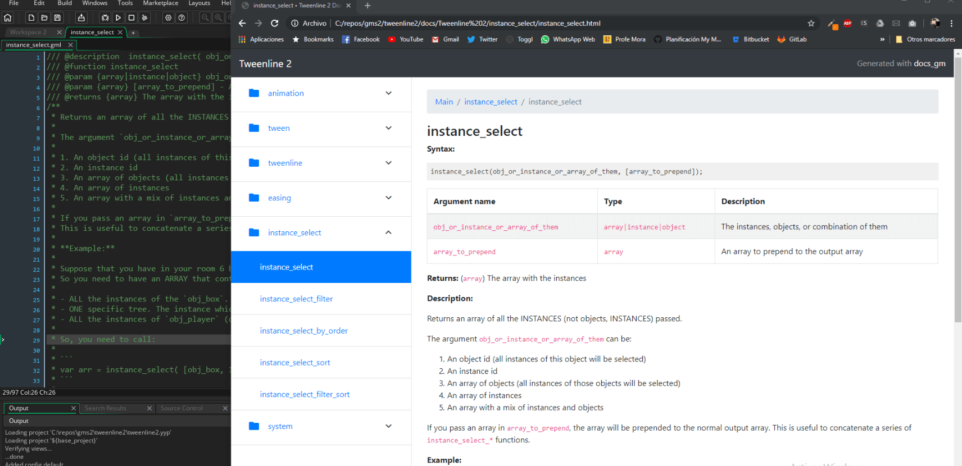Open the docs_gm generator link

coord(929,63)
